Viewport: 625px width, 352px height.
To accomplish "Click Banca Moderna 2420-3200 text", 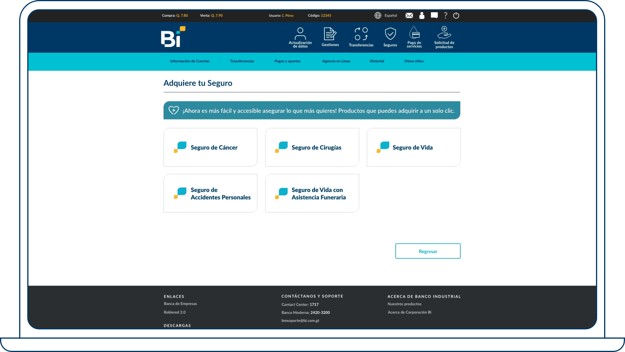I will click(306, 313).
